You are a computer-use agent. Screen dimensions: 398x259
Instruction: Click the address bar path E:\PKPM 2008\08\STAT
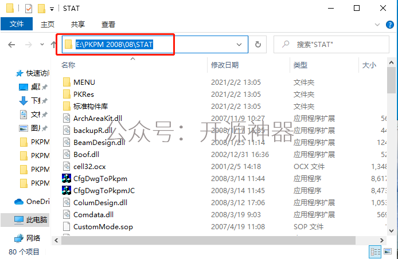point(114,45)
